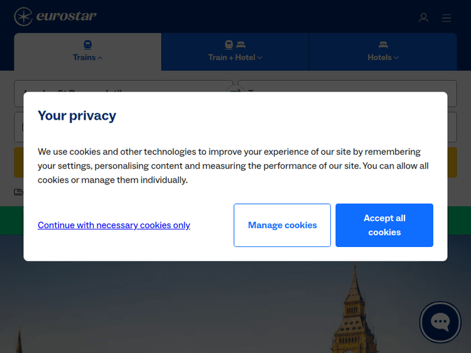Click the train icon above Trains
This screenshot has height=353, width=471.
click(x=88, y=45)
